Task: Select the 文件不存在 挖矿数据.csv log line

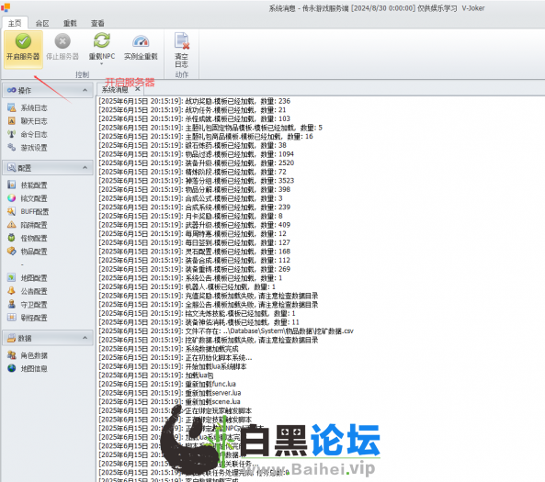Action: click(x=226, y=331)
